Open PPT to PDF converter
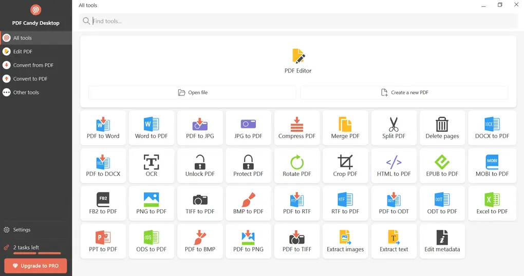The image size is (524, 276). [x=103, y=241]
